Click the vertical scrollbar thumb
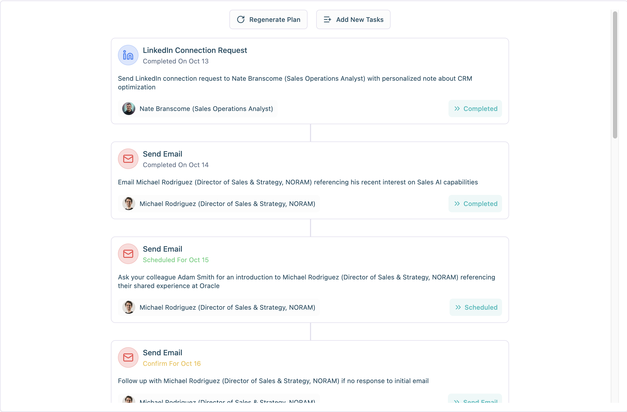627x412 pixels. [x=615, y=75]
